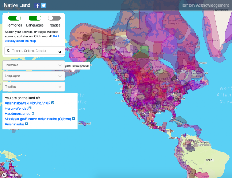Follow the 'Think critically about this map' link
Image resolution: width=232 pixels, height=178 pixels.
[x=32, y=39]
